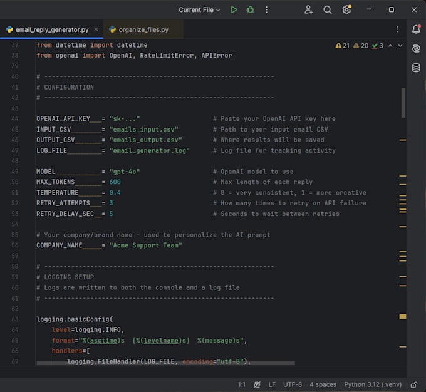
Task: Place cursor on "sk-..." API key string
Action: point(125,119)
